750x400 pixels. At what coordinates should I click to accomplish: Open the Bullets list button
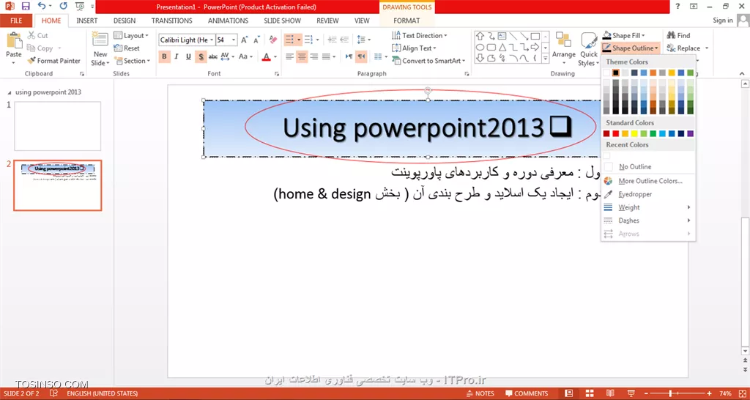point(290,40)
